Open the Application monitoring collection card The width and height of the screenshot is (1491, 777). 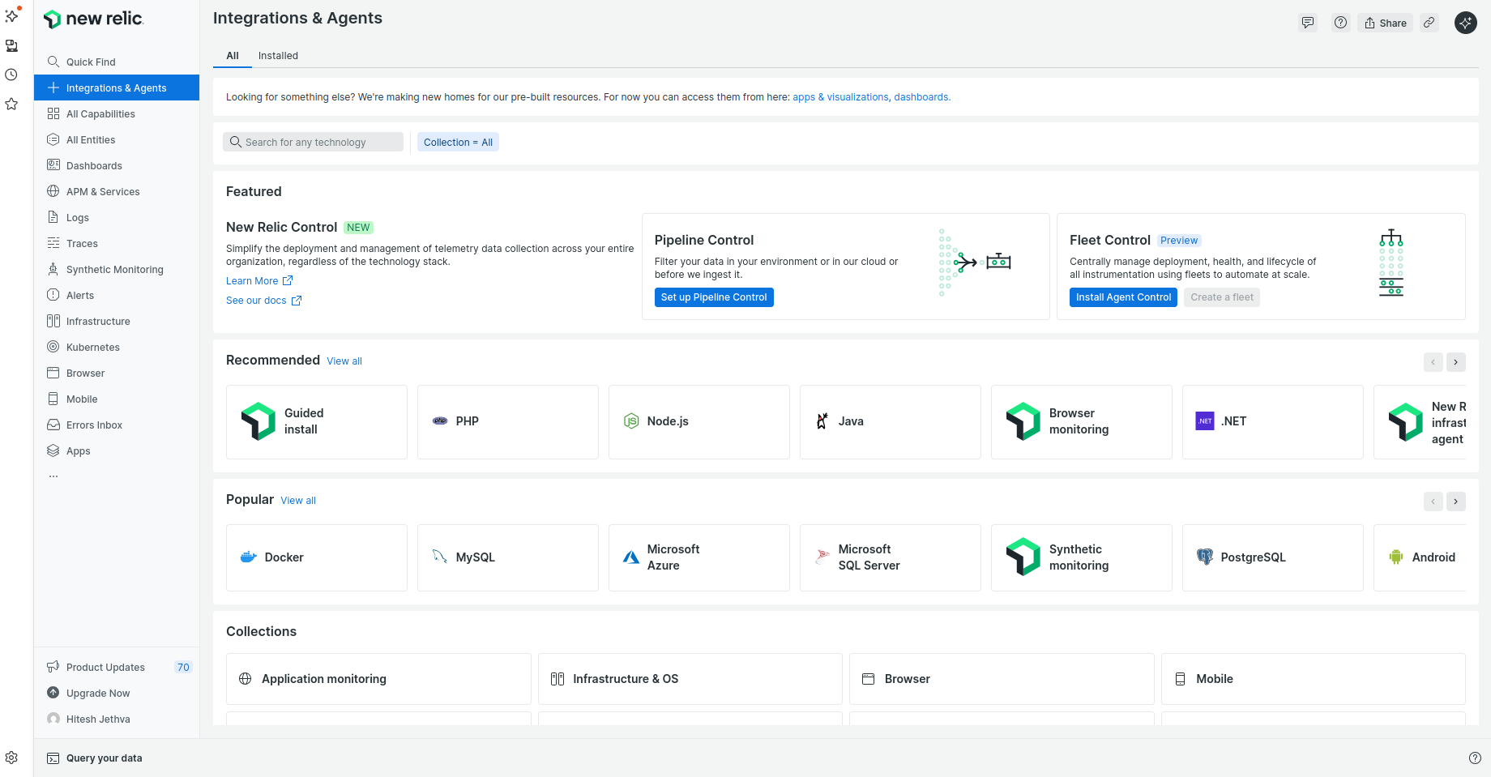[378, 679]
